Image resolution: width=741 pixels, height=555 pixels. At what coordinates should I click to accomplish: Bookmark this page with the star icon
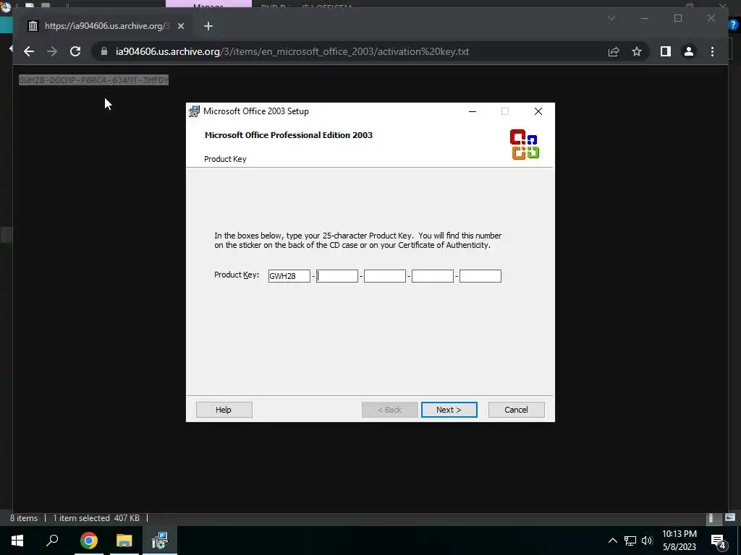637,51
